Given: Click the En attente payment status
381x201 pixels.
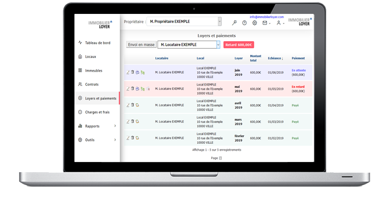Looking at the screenshot, I should (298, 71).
